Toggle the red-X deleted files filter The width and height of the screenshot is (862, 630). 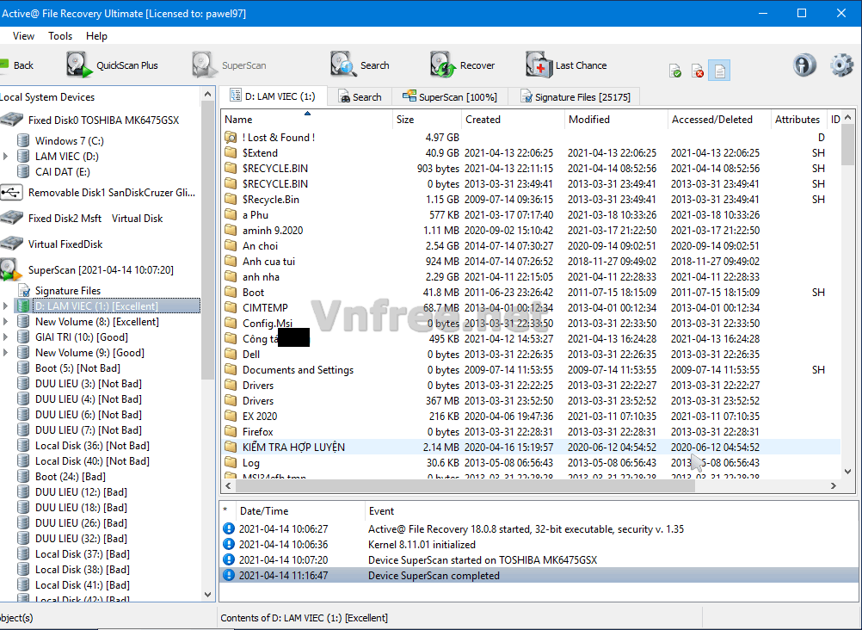pos(698,71)
